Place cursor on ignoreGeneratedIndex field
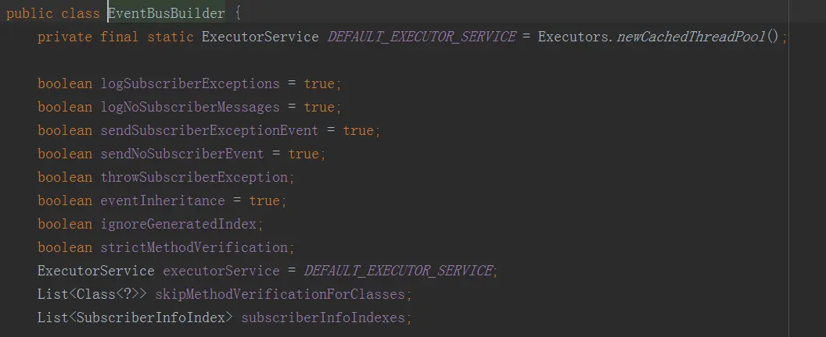826x337 pixels. (178, 224)
